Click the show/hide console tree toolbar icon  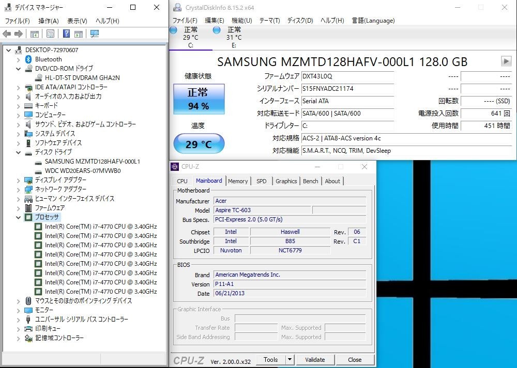(x=35, y=34)
